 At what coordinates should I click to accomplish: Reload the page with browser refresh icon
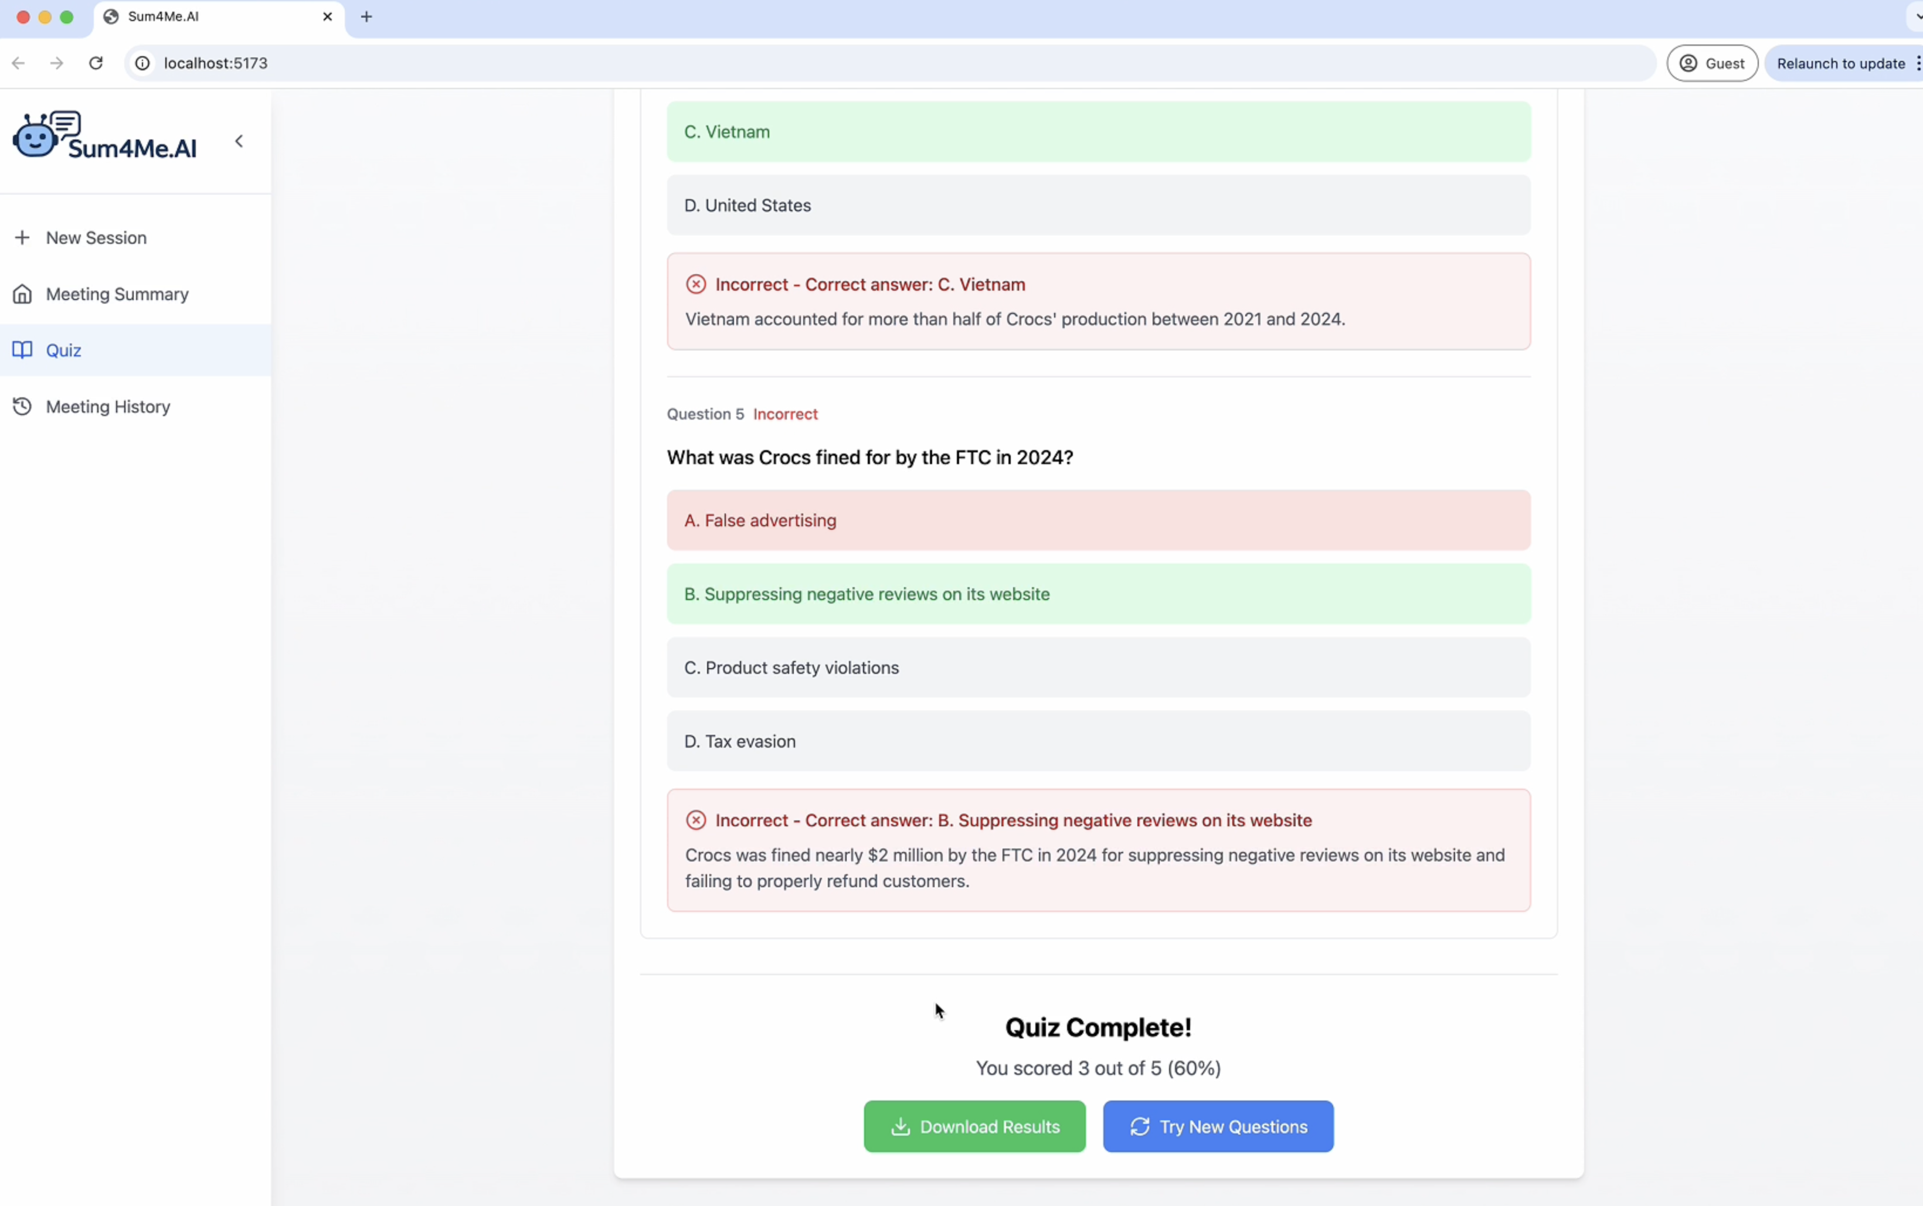click(96, 63)
